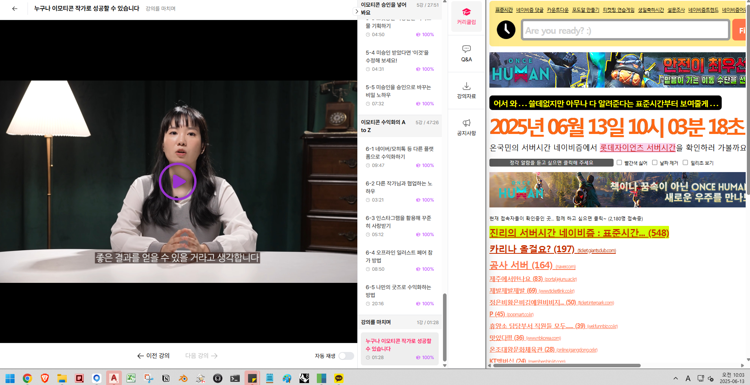The width and height of the screenshot is (750, 385).
Task: Check the 빨간색 싫어 checkbox
Action: [619, 163]
